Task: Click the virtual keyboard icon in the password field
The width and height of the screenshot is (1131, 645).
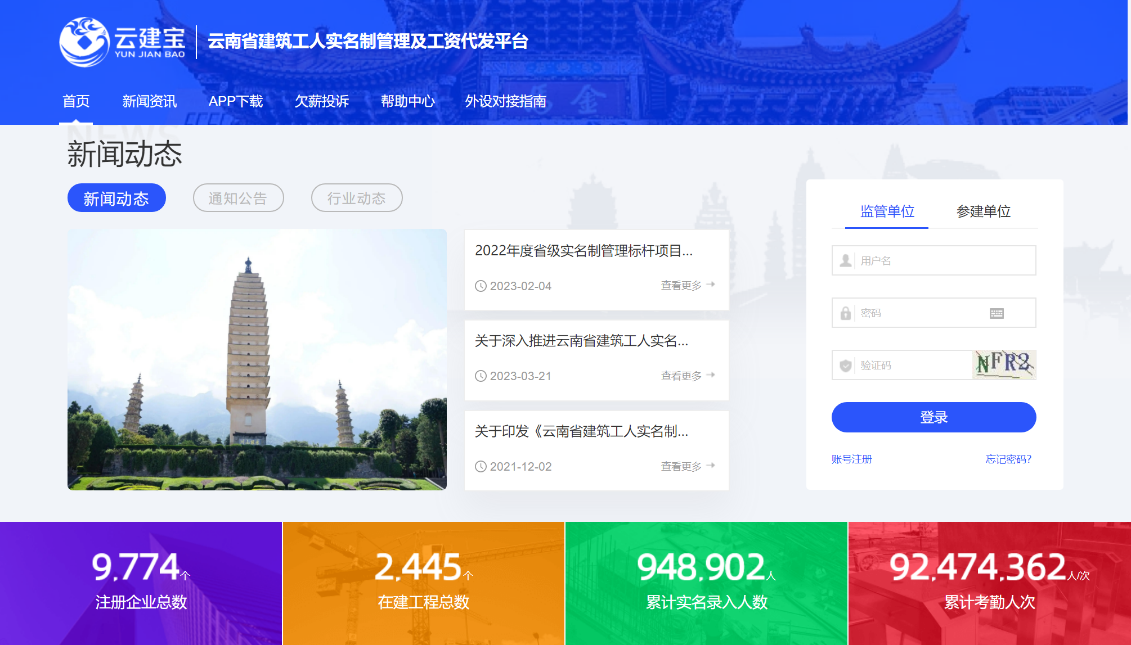Action: (x=996, y=313)
